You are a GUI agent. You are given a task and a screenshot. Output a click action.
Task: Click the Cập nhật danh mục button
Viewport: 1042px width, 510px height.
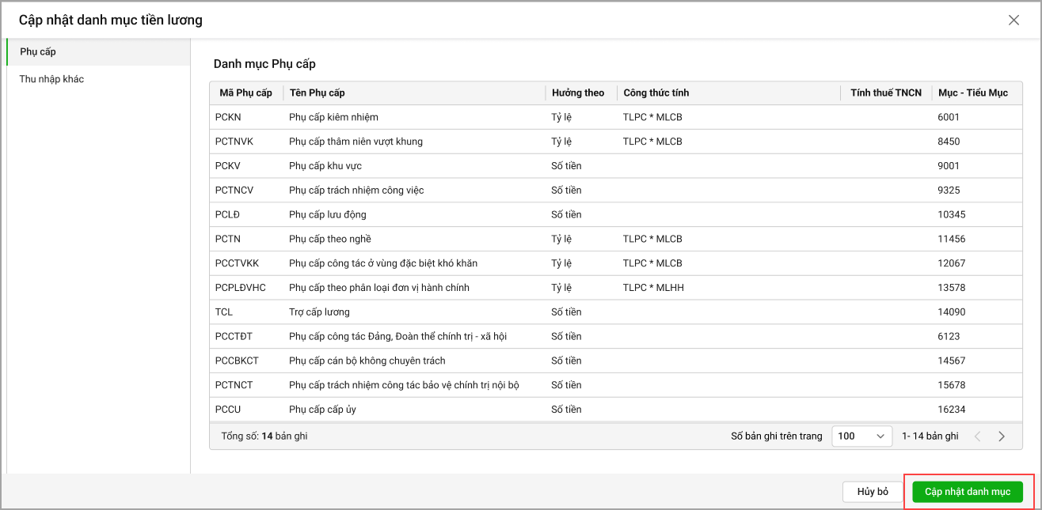[x=968, y=492]
